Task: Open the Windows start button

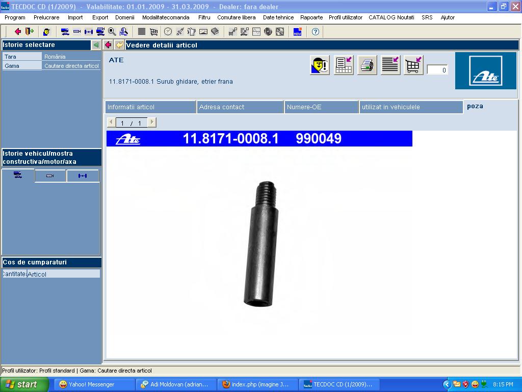Action: pos(24,384)
